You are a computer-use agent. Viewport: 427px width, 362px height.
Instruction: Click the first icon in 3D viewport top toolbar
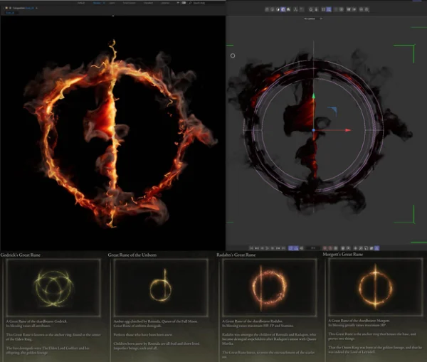click(265, 10)
